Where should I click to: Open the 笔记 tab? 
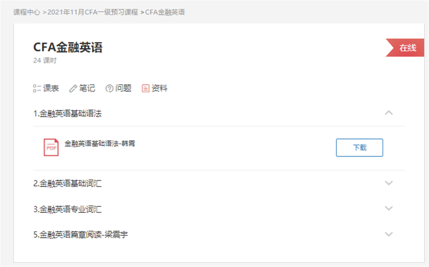pos(87,88)
